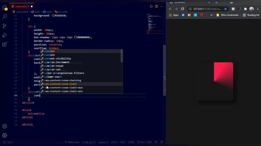Change line endings via CRLF
This screenshot has width=261, height=146.
pyautogui.click(x=123, y=142)
